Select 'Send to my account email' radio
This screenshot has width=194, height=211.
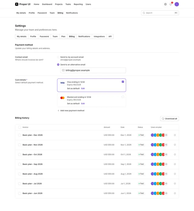pyautogui.click(x=58, y=57)
